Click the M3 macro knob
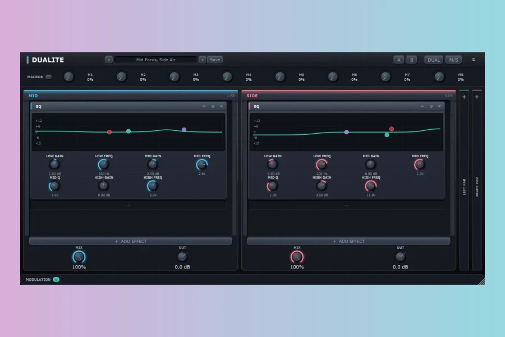The height and width of the screenshot is (337, 505). [x=175, y=77]
